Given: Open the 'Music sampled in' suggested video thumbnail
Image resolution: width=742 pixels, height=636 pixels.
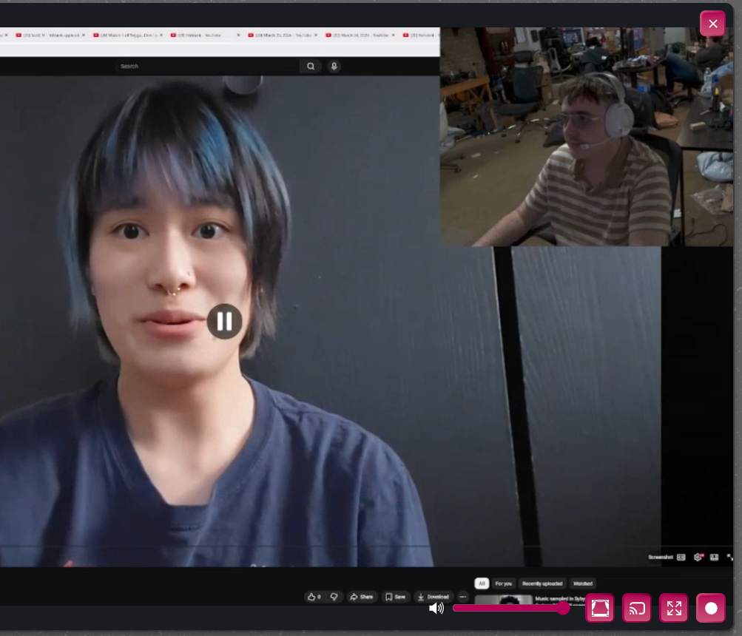Looking at the screenshot, I should (504, 600).
